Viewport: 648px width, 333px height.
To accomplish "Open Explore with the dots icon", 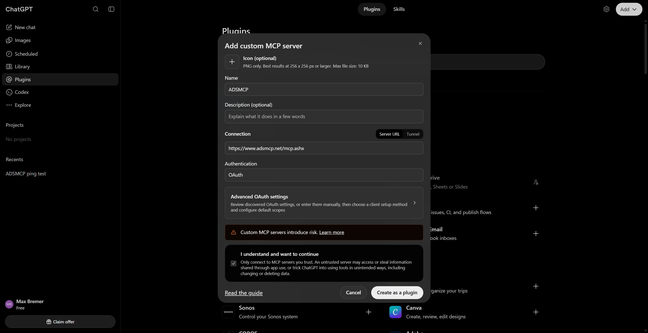I will 60,105.
